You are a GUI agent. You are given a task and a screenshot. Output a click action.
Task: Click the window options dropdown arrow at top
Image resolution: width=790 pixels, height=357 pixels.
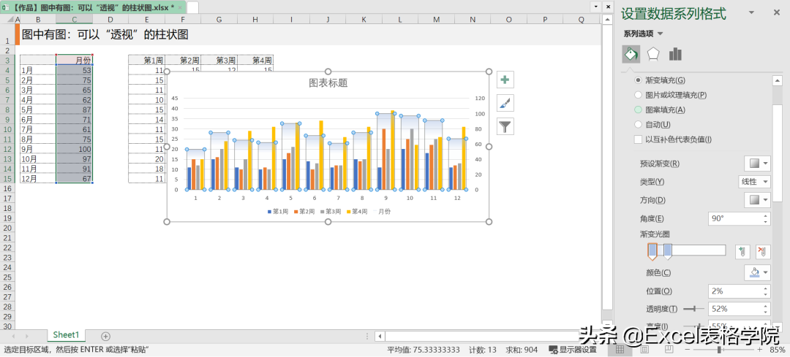point(596,7)
